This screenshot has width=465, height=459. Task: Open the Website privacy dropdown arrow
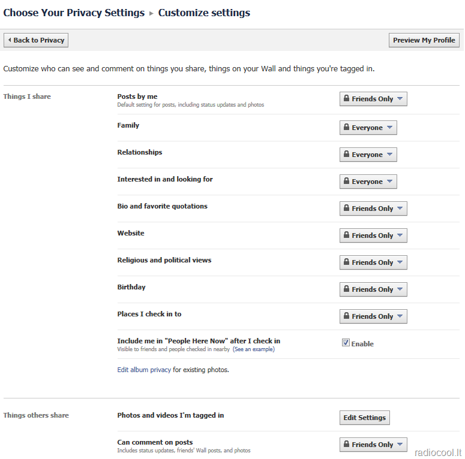pos(400,235)
